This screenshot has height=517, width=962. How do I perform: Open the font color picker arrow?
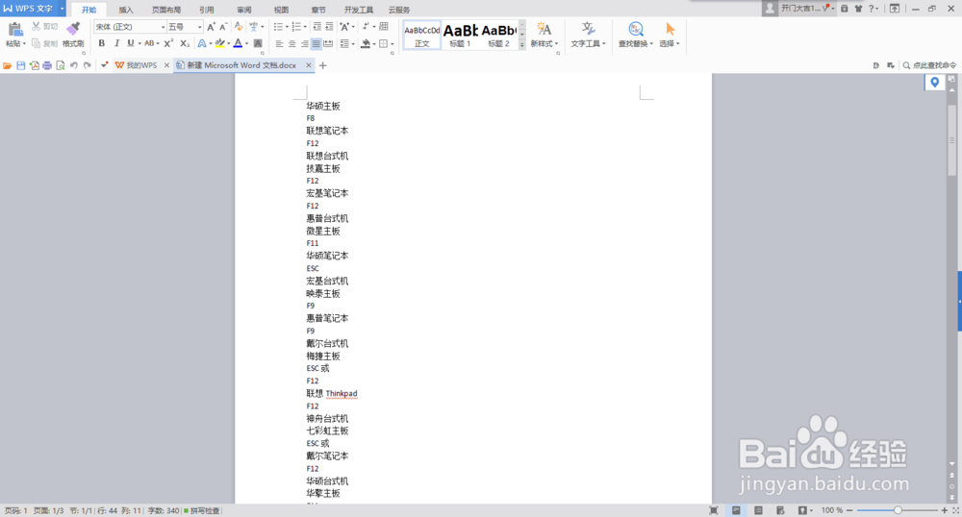pos(246,43)
